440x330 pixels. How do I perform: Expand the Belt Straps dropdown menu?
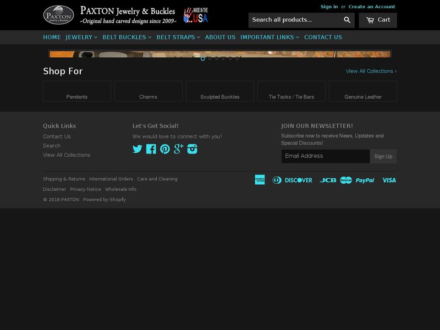click(x=178, y=37)
